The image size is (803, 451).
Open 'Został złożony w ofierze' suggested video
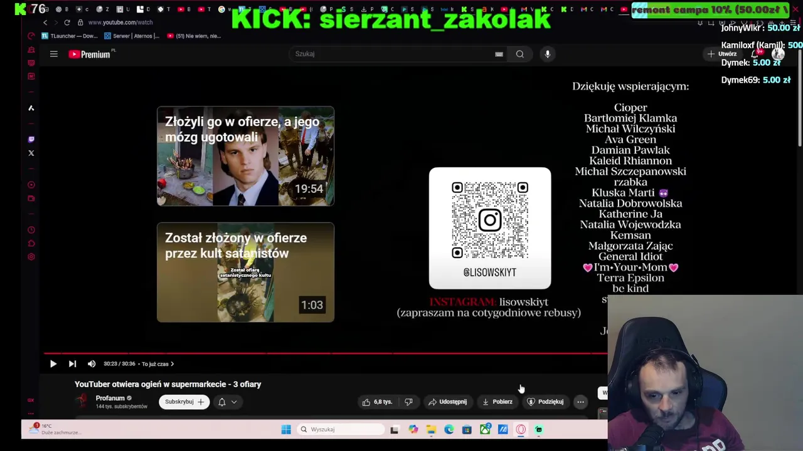pos(245,272)
